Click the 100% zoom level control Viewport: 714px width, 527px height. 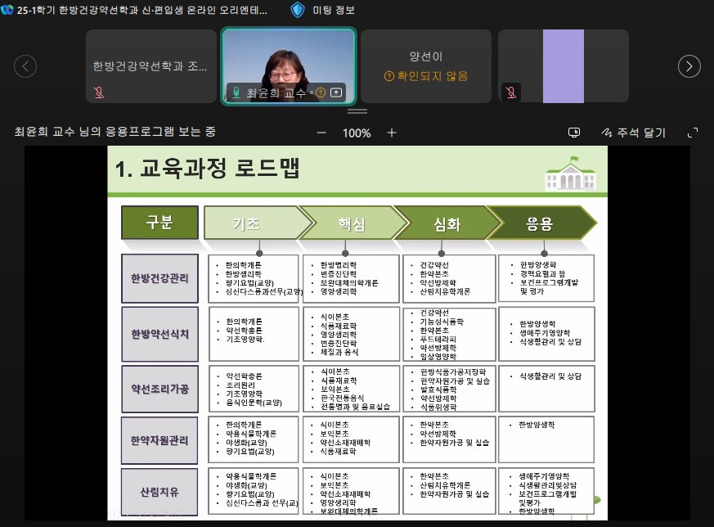[357, 133]
